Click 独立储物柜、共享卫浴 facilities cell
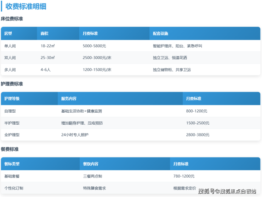The image size is (262, 197). [172, 70]
